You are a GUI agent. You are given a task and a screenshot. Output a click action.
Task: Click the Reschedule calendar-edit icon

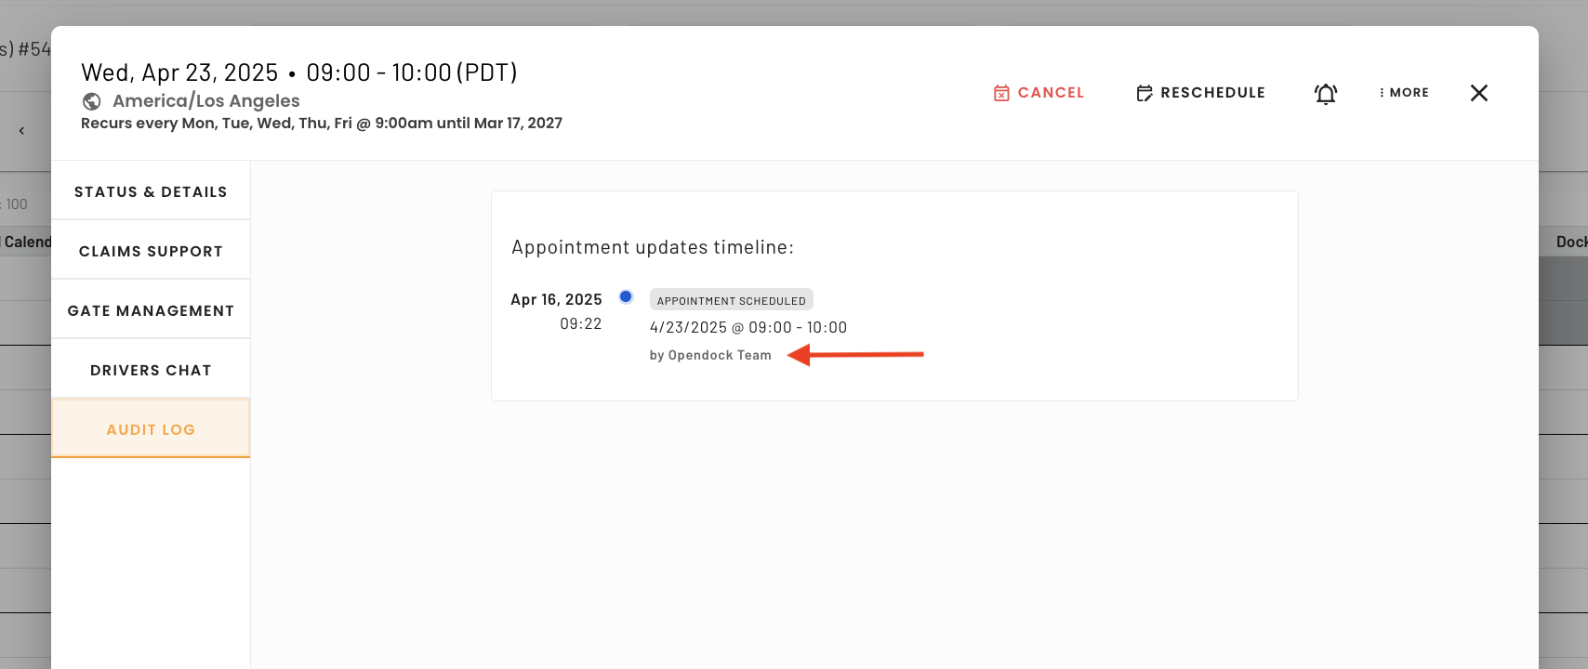click(x=1145, y=93)
